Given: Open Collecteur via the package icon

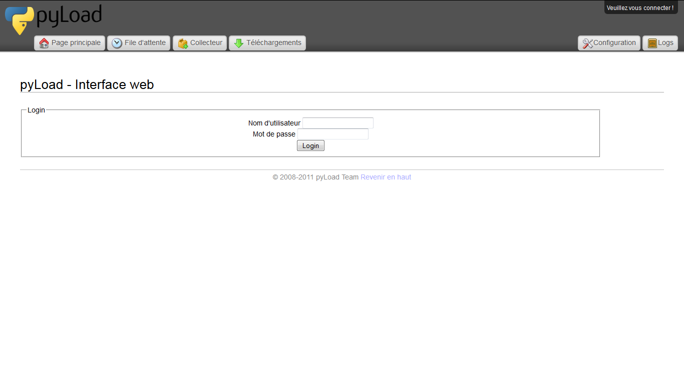Looking at the screenshot, I should coord(183,43).
